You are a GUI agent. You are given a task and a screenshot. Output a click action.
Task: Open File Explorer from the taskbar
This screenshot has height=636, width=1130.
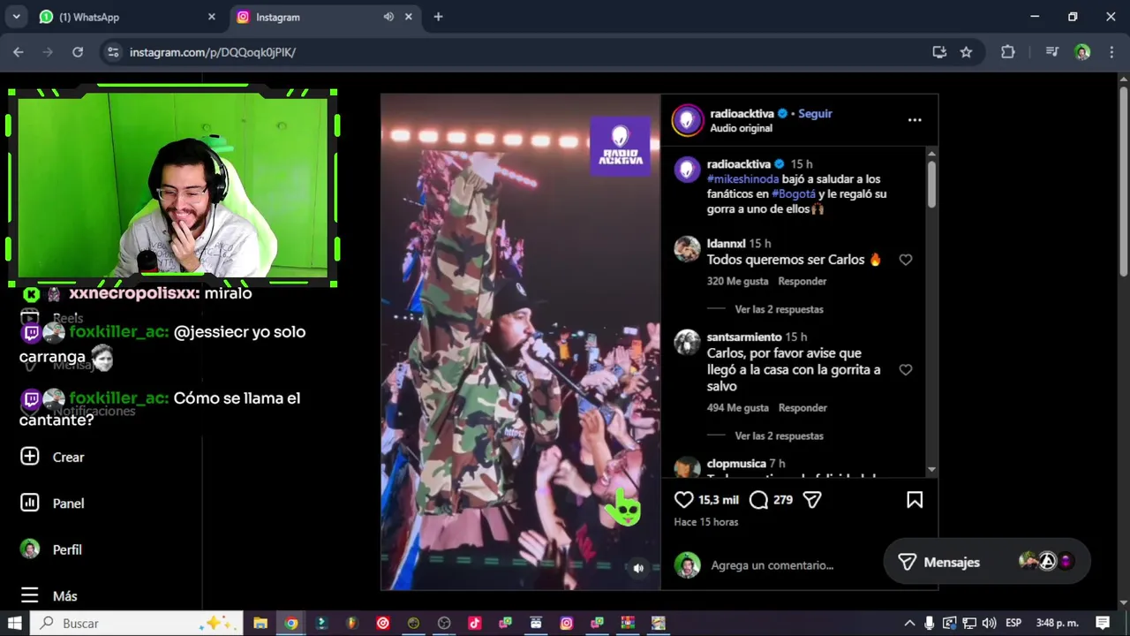260,623
